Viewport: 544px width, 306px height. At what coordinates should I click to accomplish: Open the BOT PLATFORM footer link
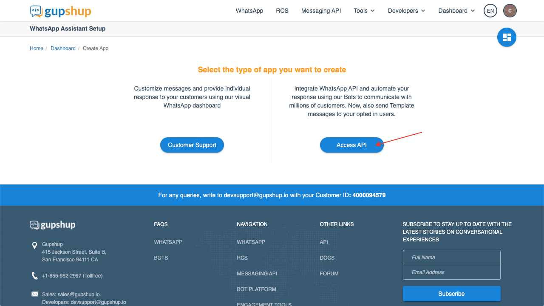click(256, 289)
